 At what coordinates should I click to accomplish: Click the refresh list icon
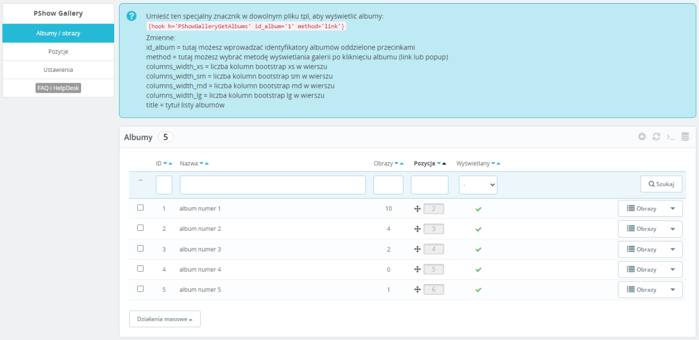[656, 137]
